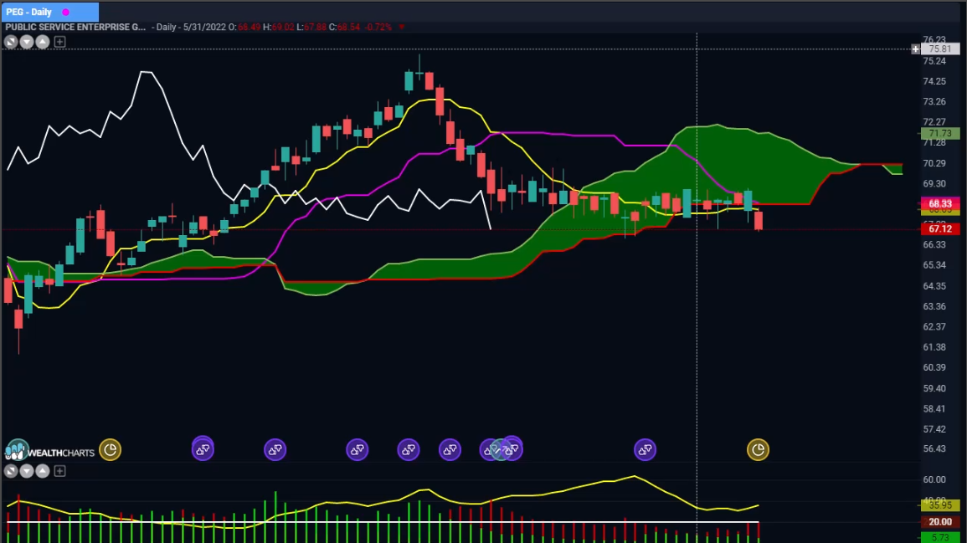Open the rightmost yellow pie-chart event marker
The width and height of the screenshot is (967, 543).
[x=758, y=450]
